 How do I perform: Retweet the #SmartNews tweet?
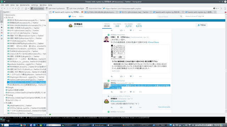[x=121, y=77]
